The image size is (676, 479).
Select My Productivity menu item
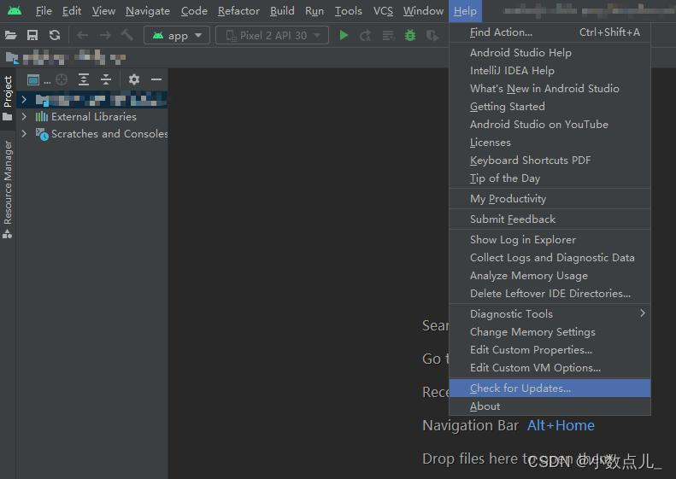(x=550, y=199)
